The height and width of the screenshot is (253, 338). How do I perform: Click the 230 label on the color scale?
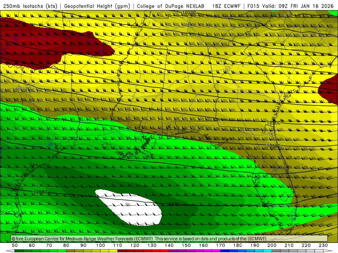(323, 245)
